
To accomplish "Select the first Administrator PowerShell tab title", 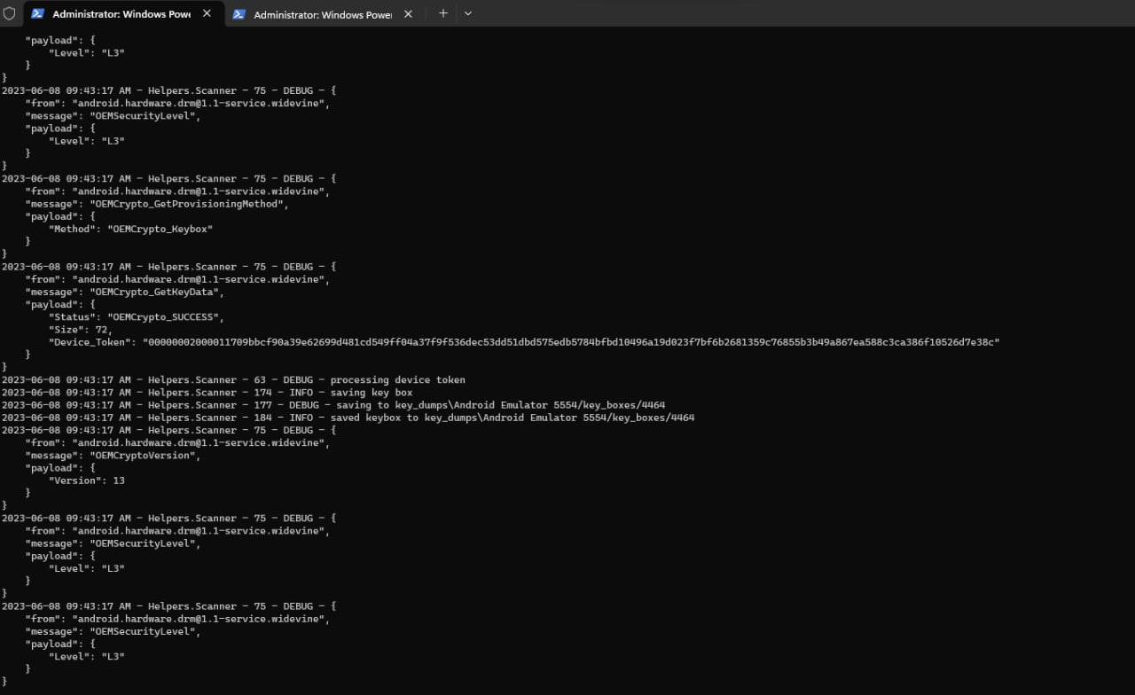I will tap(121, 14).
